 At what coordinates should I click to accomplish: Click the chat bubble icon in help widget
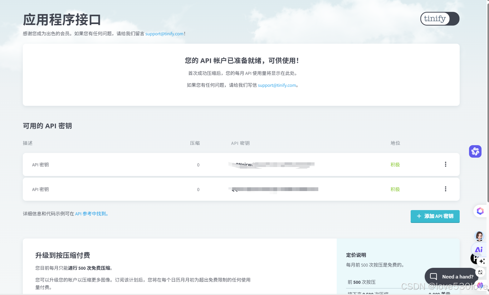pyautogui.click(x=433, y=277)
